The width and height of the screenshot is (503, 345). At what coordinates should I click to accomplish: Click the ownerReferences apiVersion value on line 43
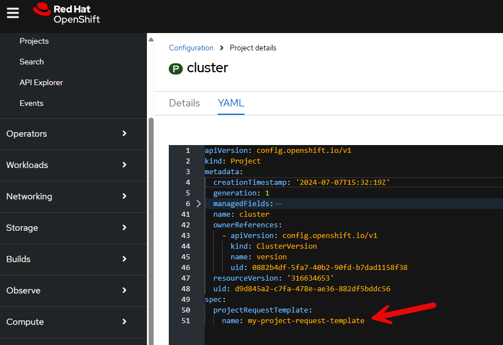[x=330, y=235]
